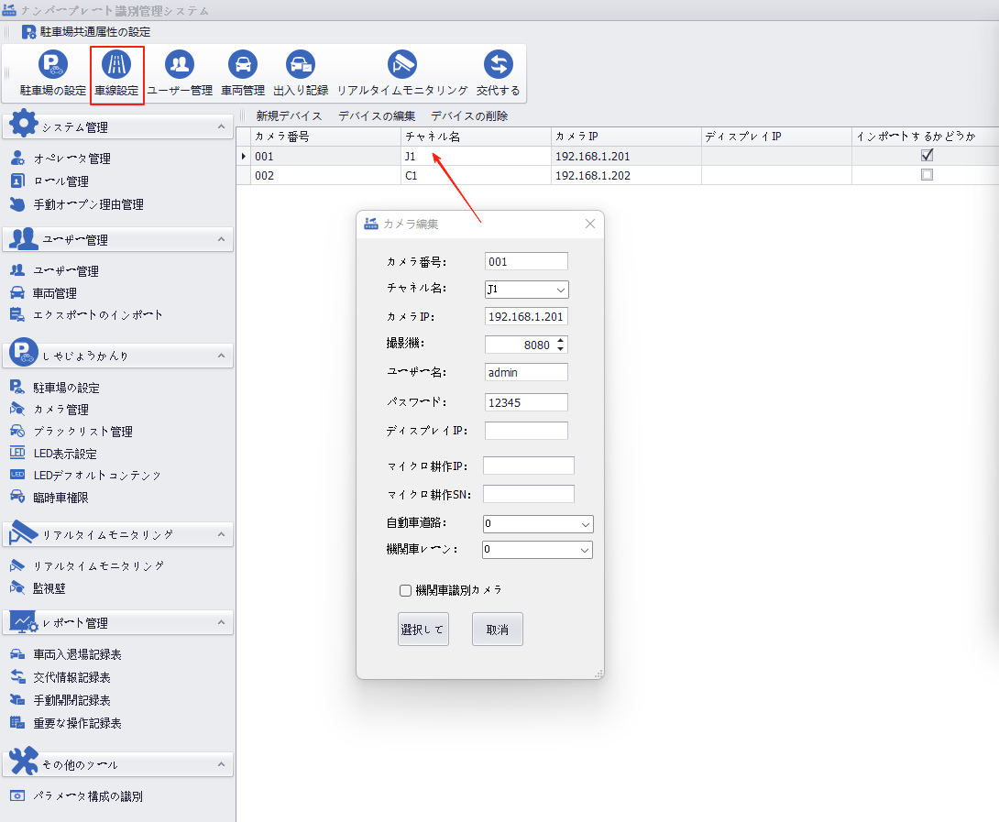The height and width of the screenshot is (822, 999).
Task: Select the 車両管理 car icon in toolbar
Action: (243, 65)
